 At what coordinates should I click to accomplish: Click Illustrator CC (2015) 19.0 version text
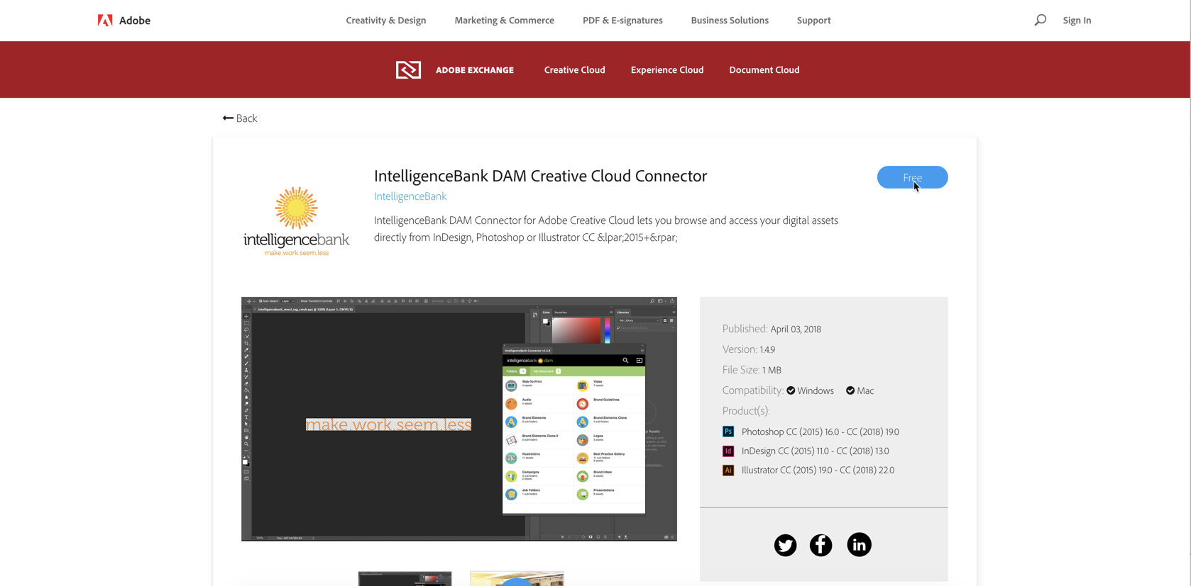(818, 470)
